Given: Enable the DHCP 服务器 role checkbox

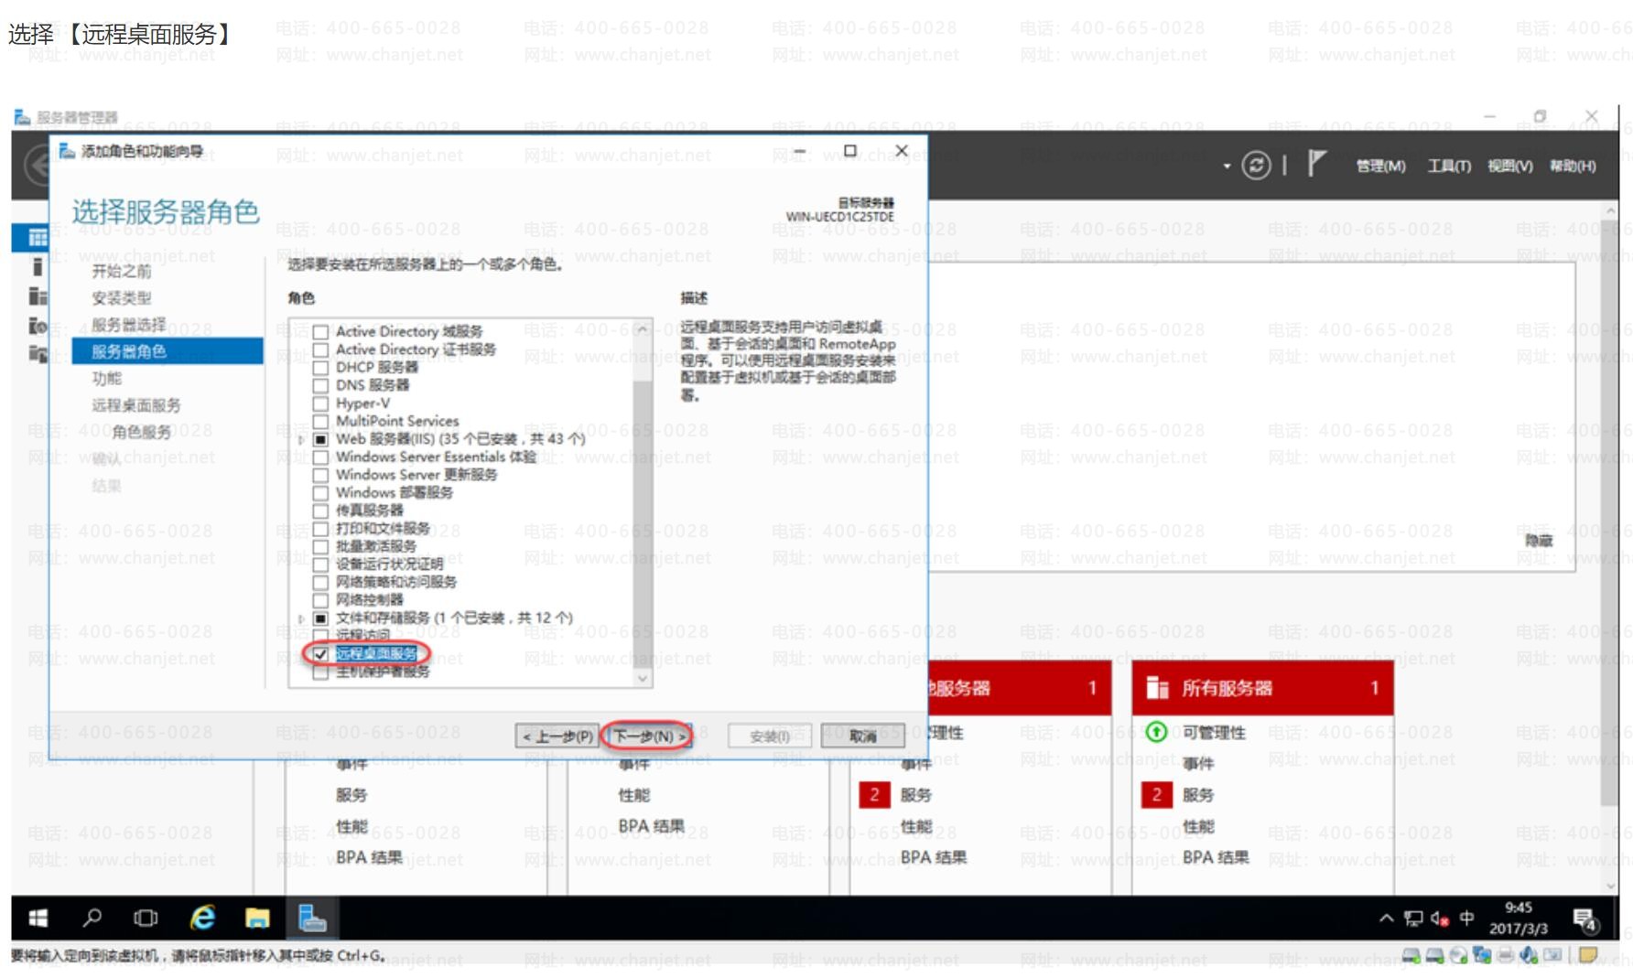Looking at the screenshot, I should click(320, 367).
